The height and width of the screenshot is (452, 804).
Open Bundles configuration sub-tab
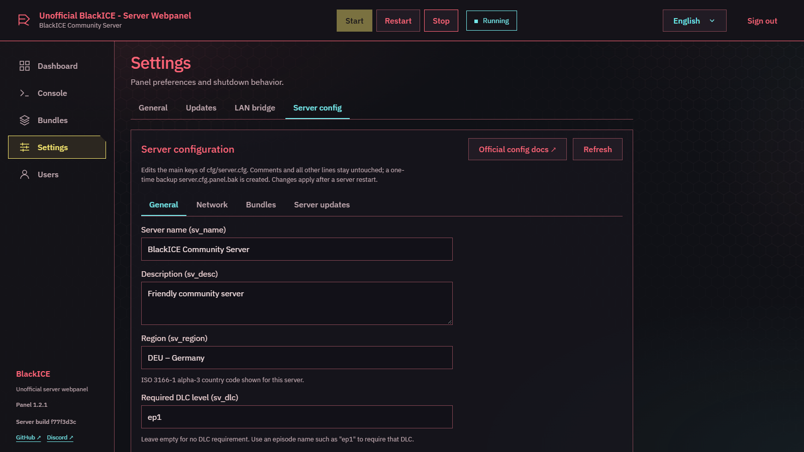click(x=261, y=205)
